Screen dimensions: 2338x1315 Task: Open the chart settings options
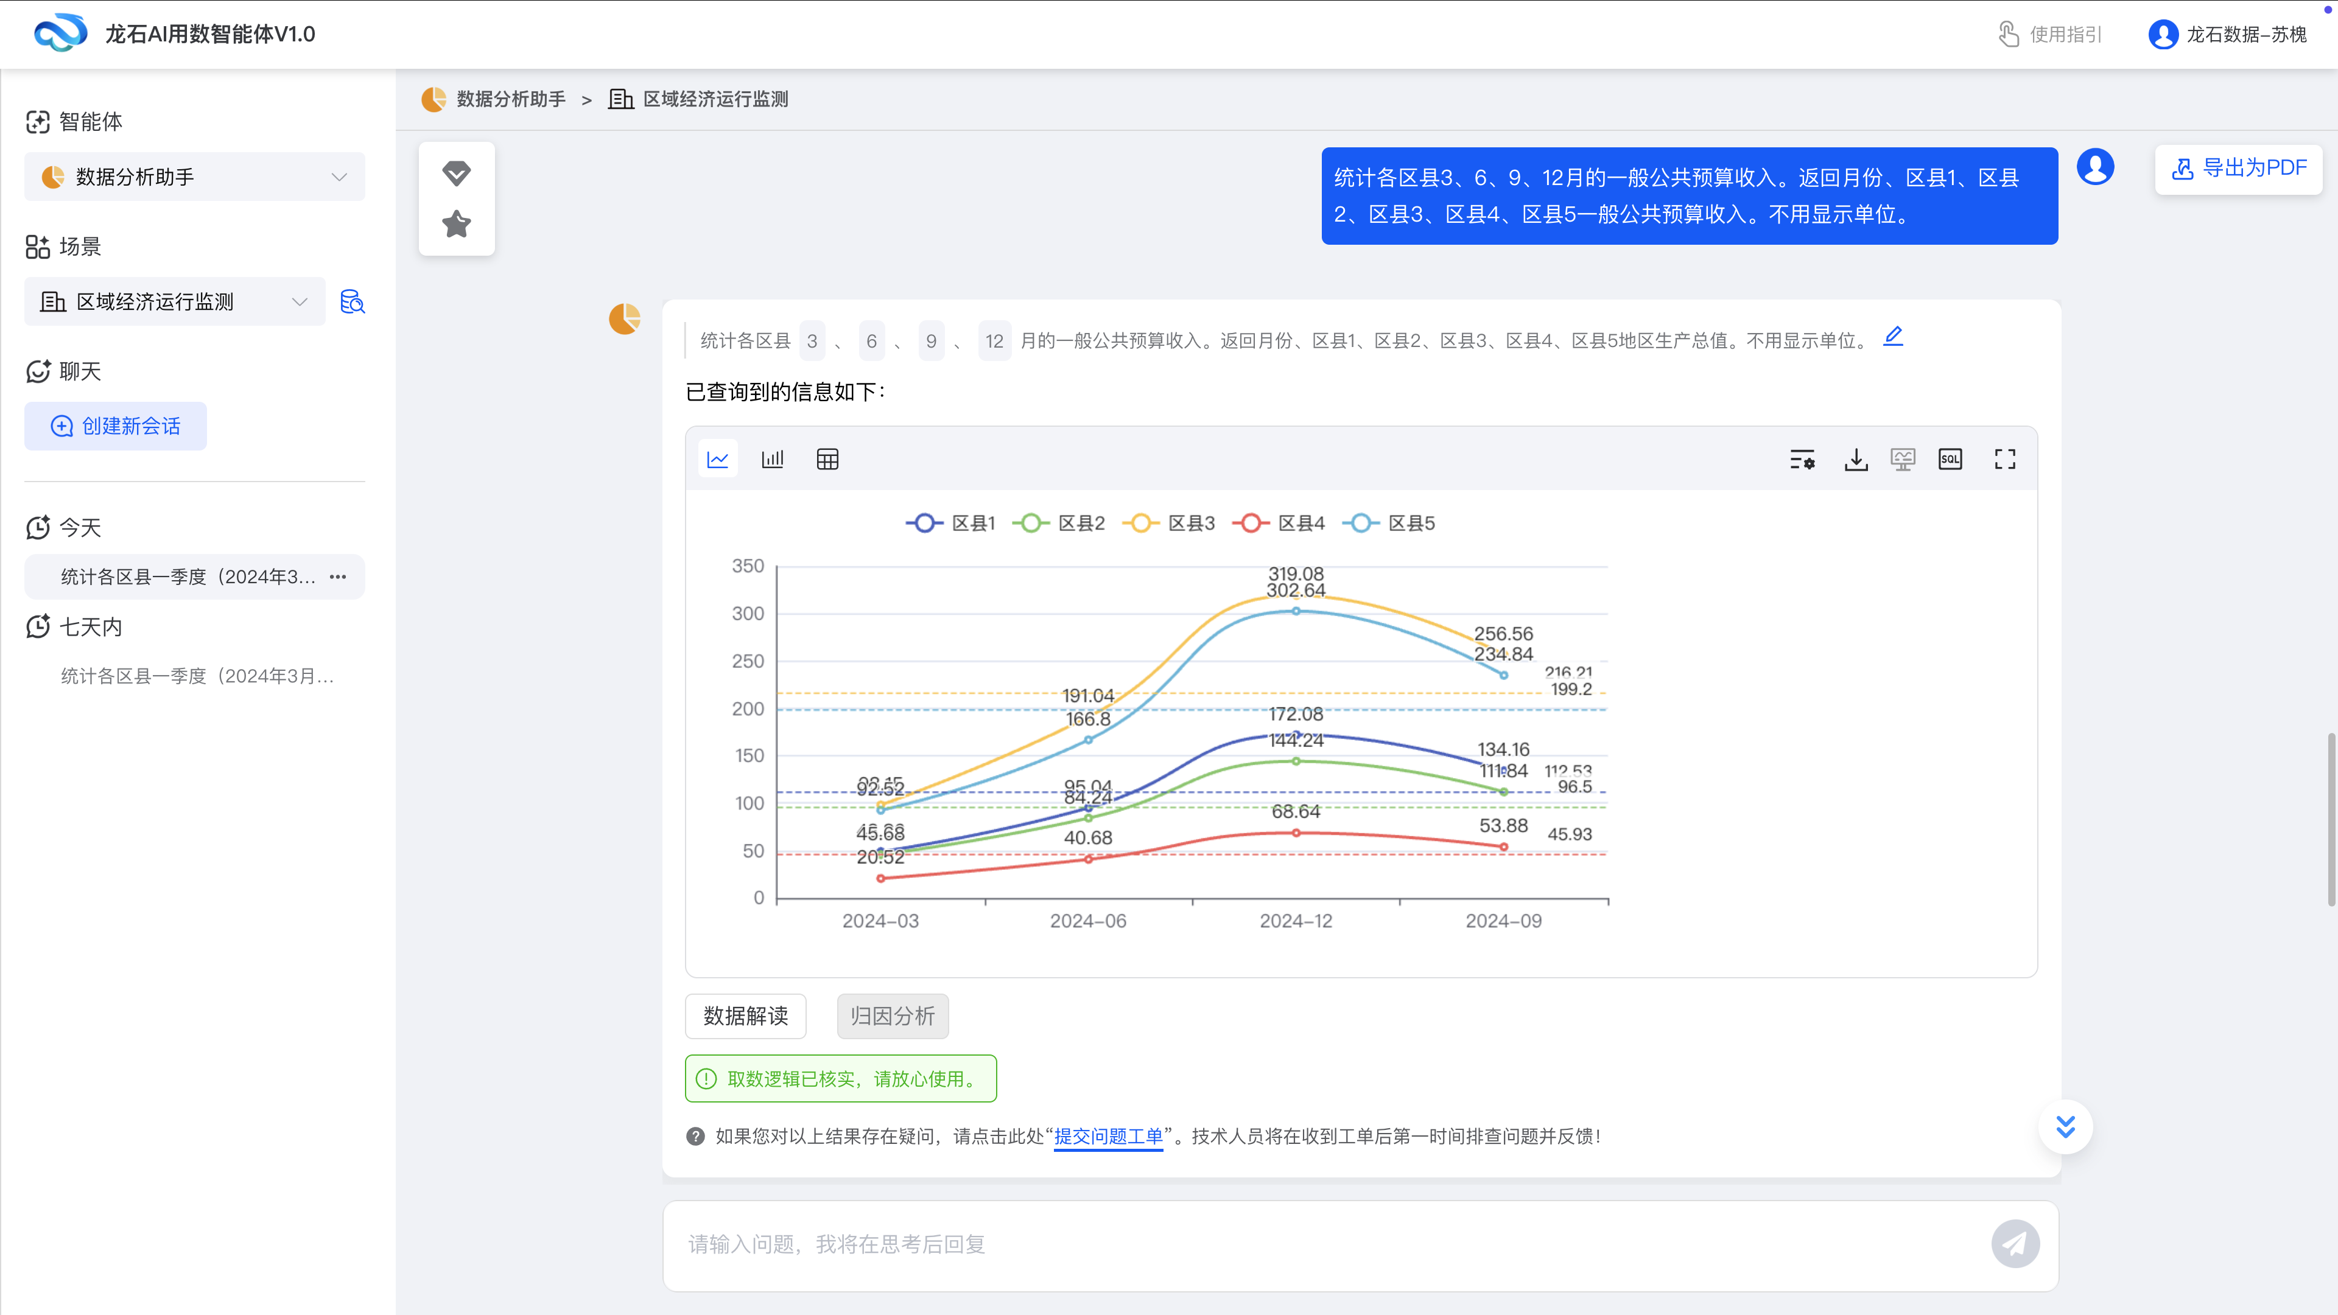[x=1802, y=459]
